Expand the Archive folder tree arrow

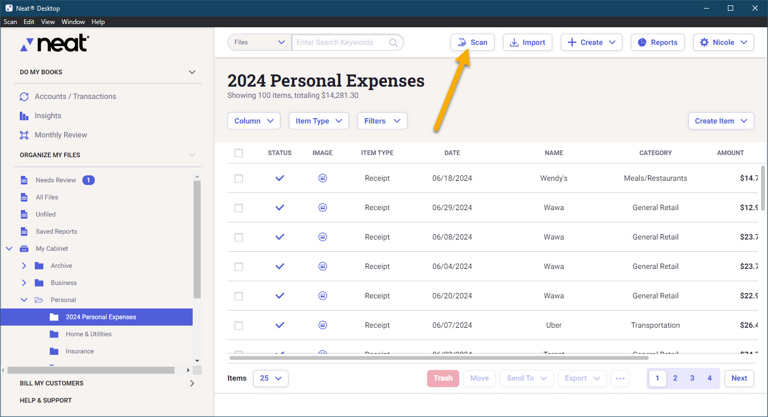click(x=24, y=266)
